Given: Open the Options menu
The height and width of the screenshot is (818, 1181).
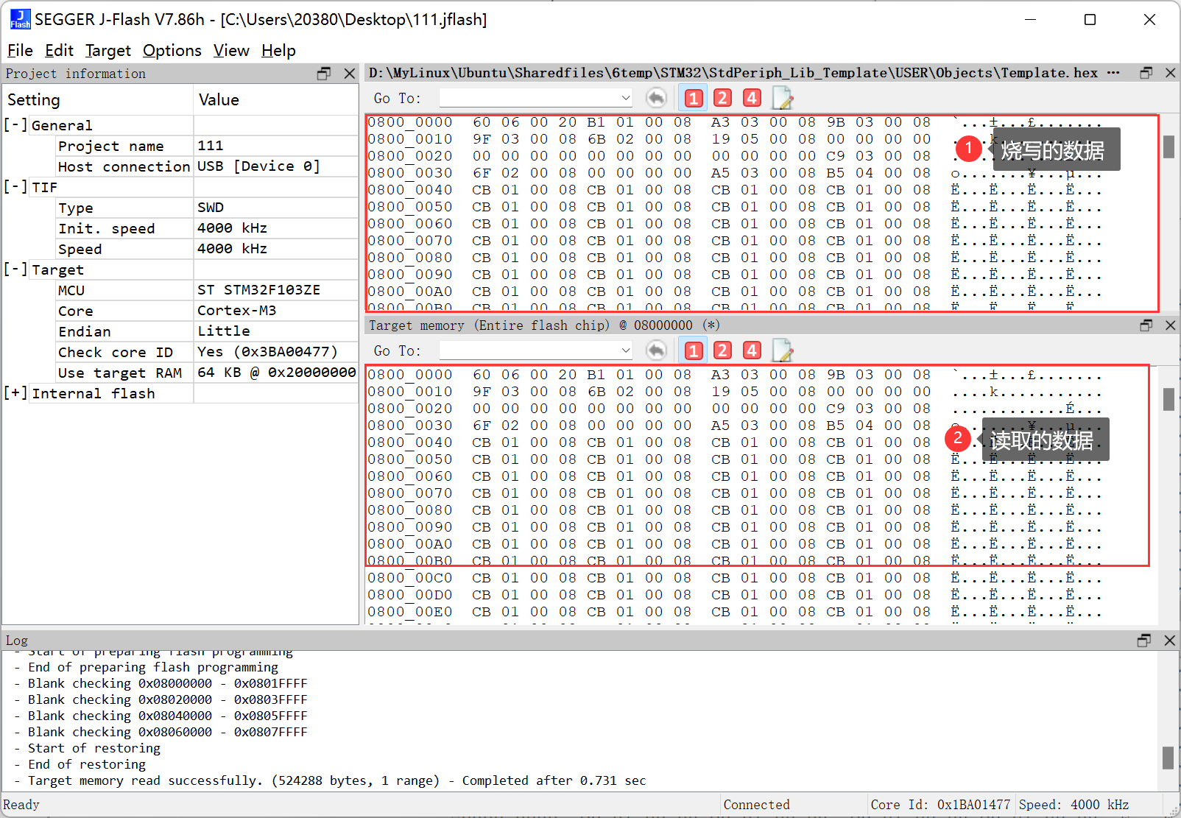Looking at the screenshot, I should 172,50.
